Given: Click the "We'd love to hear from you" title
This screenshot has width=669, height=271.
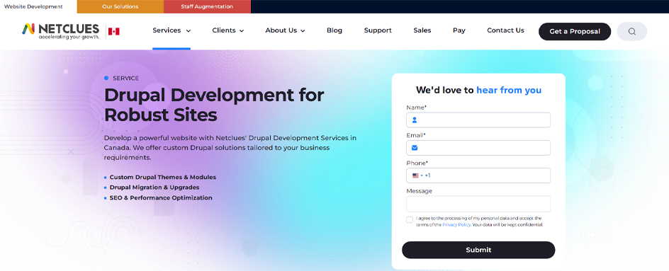Looking at the screenshot, I should 478,90.
